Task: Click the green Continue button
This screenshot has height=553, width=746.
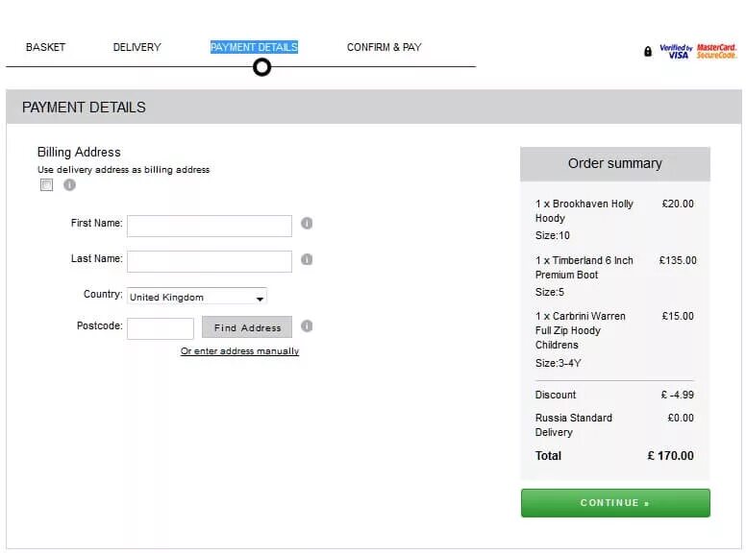Action: pos(615,503)
